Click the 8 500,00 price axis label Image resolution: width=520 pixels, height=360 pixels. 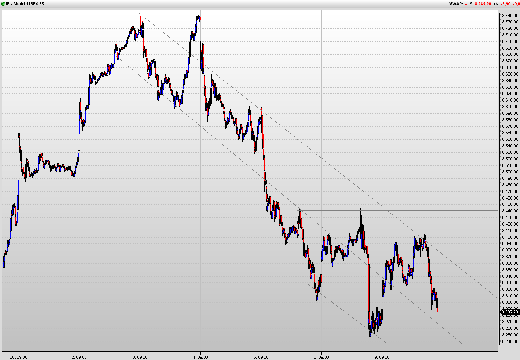510,172
